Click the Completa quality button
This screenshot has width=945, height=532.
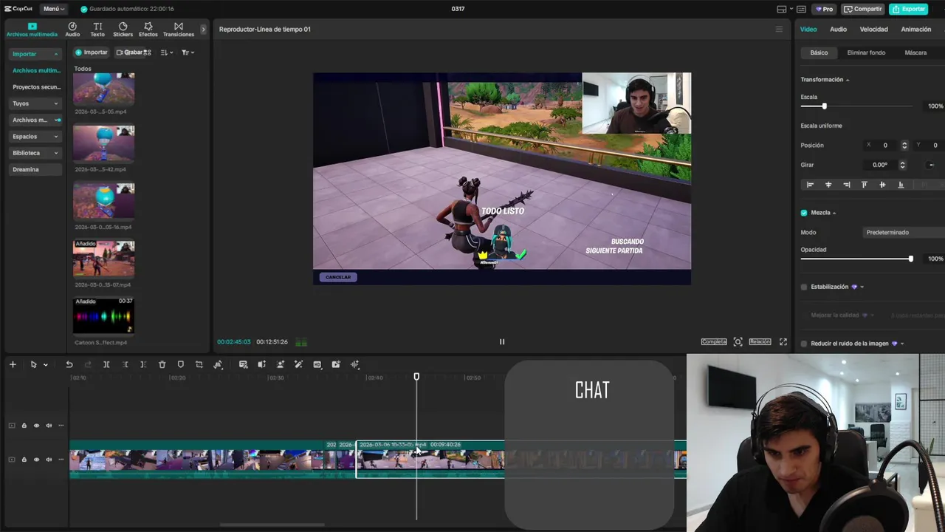714,341
